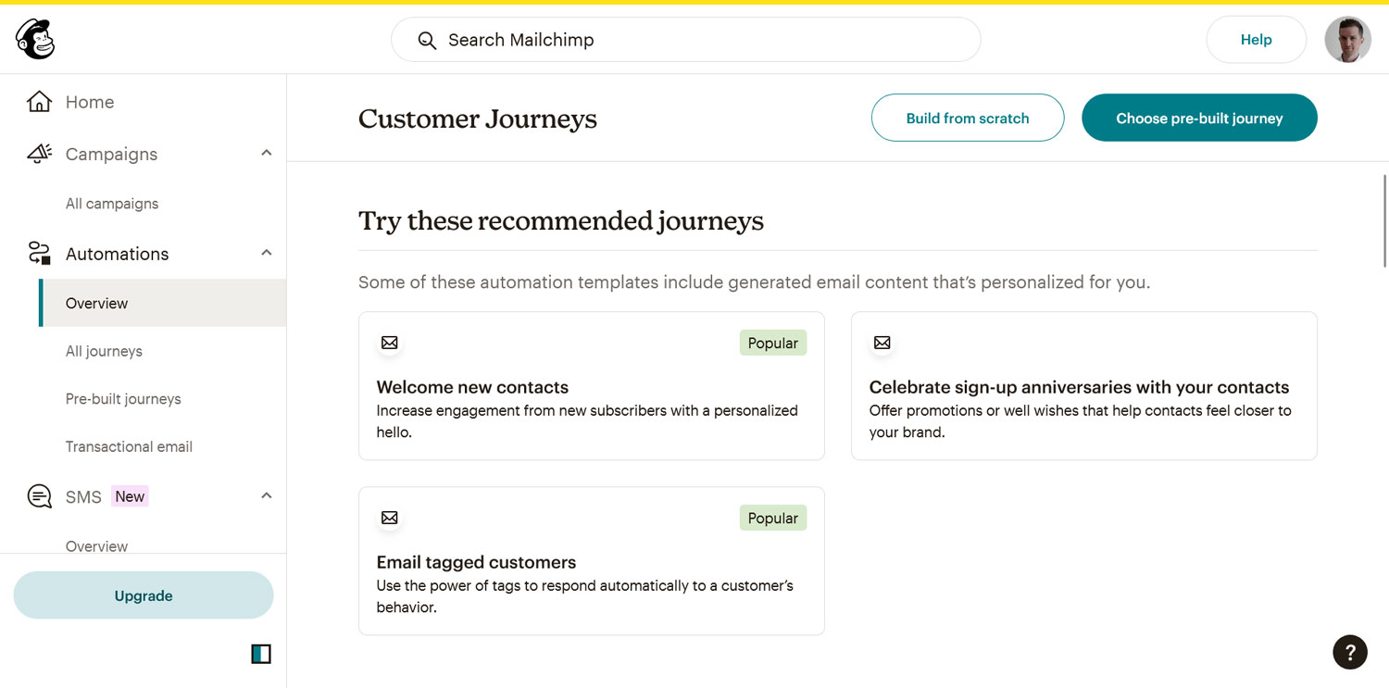Image resolution: width=1389 pixels, height=688 pixels.
Task: Click Choose pre-built journey button
Action: point(1199,118)
